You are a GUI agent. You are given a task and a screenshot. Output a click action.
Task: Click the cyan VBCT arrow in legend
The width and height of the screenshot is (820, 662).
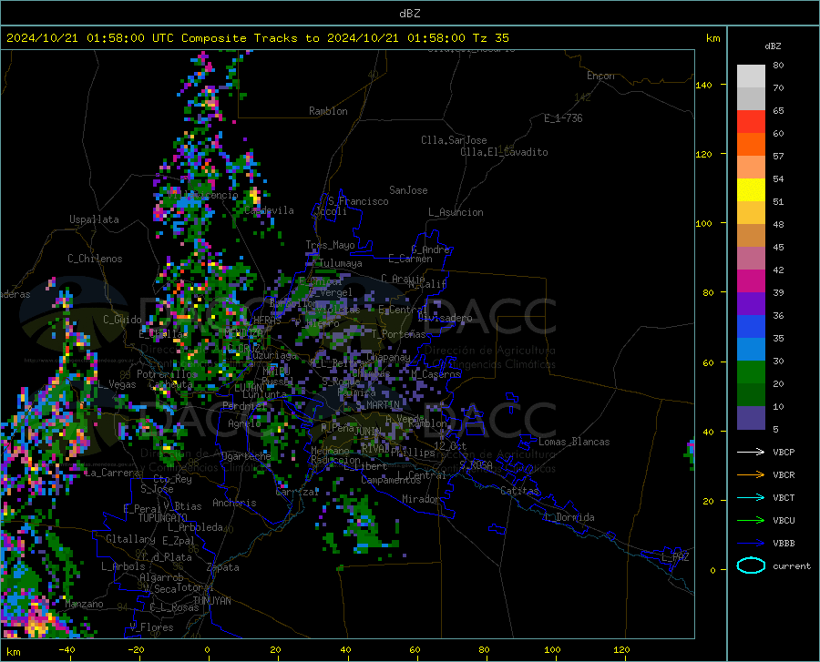[751, 497]
